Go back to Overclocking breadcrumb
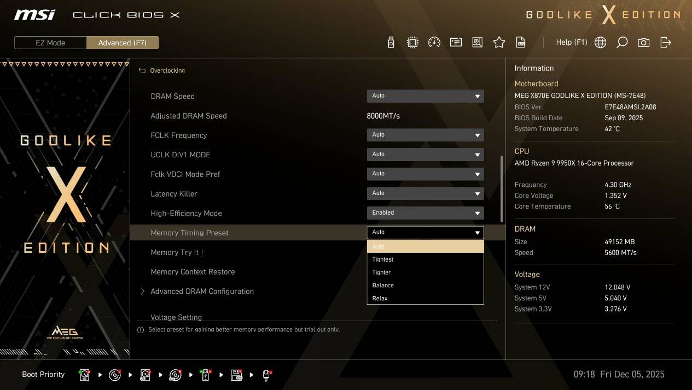Screen dimensions: 692x390 (x=167, y=70)
